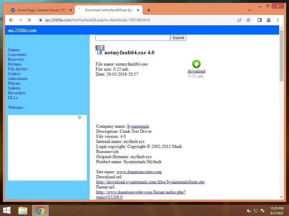Open the Websites link
Image resolution: width=289 pixels, height=216 pixels.
pos(16,107)
